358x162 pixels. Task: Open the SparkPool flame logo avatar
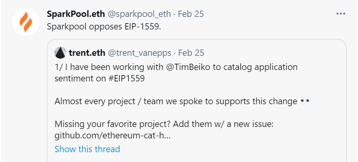click(x=26, y=22)
